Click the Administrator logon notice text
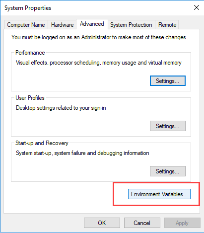This screenshot has width=204, height=233. [99, 37]
